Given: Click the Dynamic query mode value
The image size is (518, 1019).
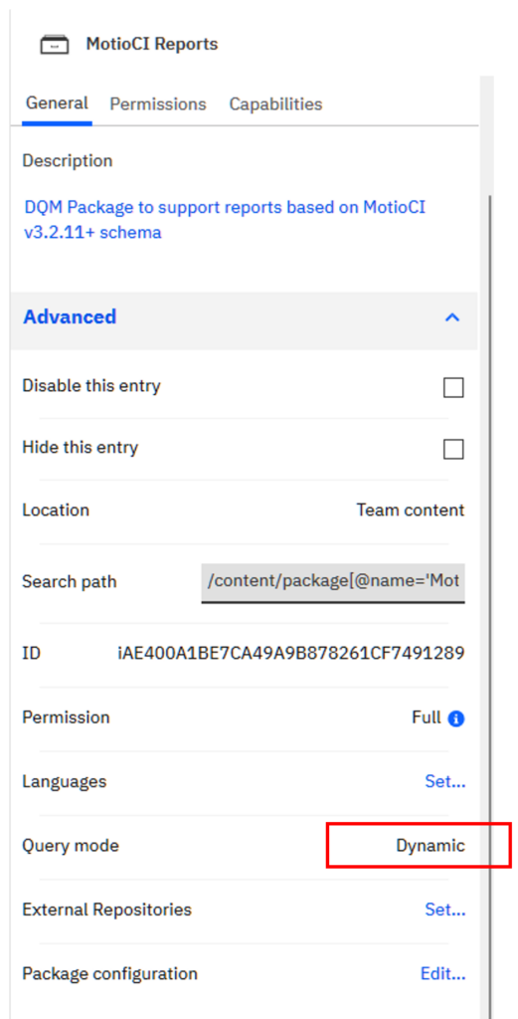Looking at the screenshot, I should pos(431,846).
